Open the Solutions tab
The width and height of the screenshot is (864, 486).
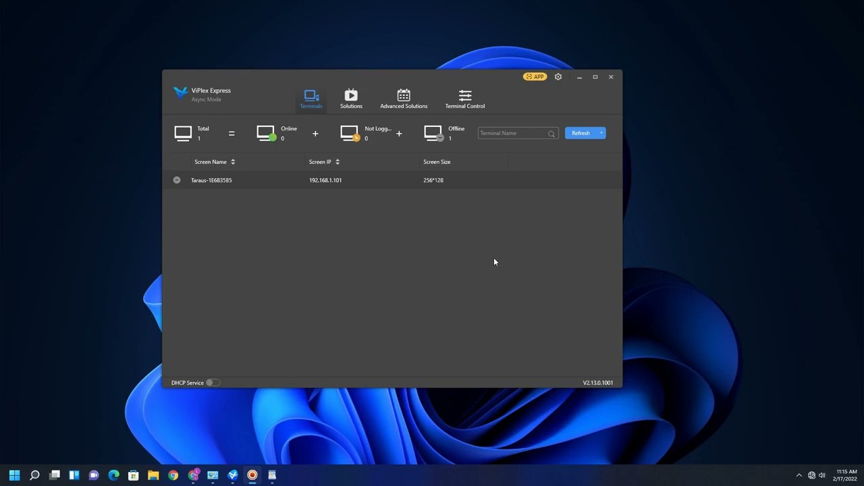(x=351, y=99)
